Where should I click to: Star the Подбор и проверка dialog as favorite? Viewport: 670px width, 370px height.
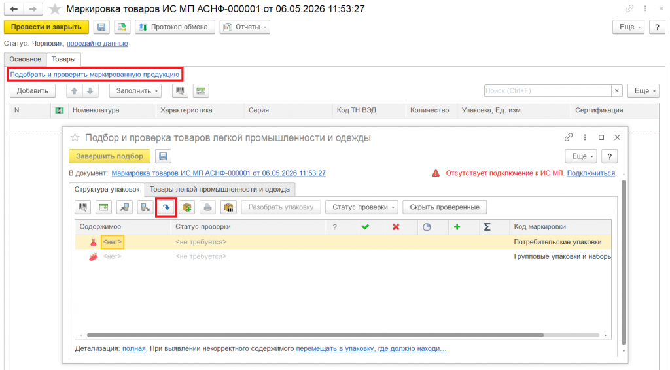point(75,137)
